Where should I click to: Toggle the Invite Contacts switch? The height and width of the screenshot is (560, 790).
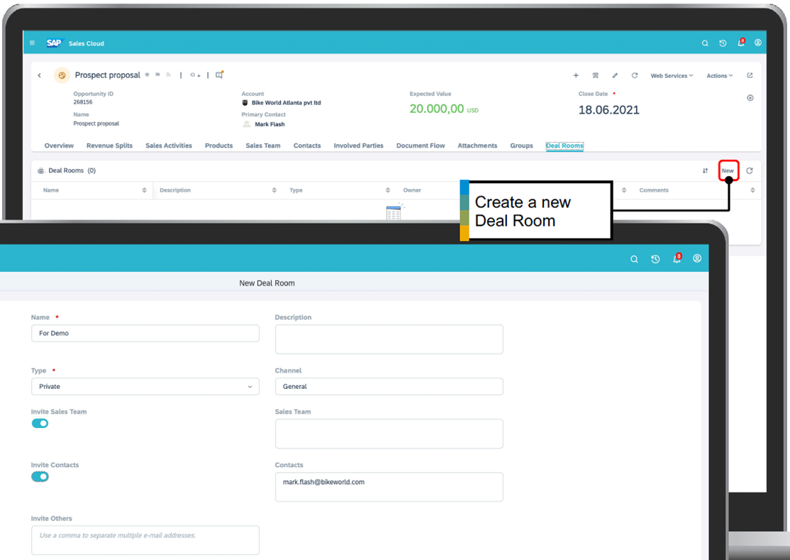40,476
